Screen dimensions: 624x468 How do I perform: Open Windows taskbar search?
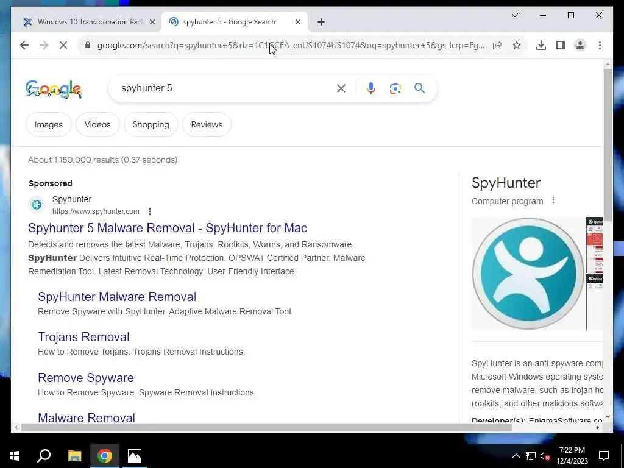tap(44, 456)
